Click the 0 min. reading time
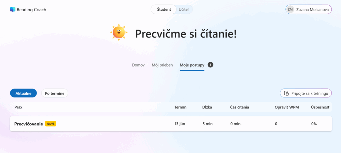Image resolution: width=341 pixels, height=153 pixels. 236,124
